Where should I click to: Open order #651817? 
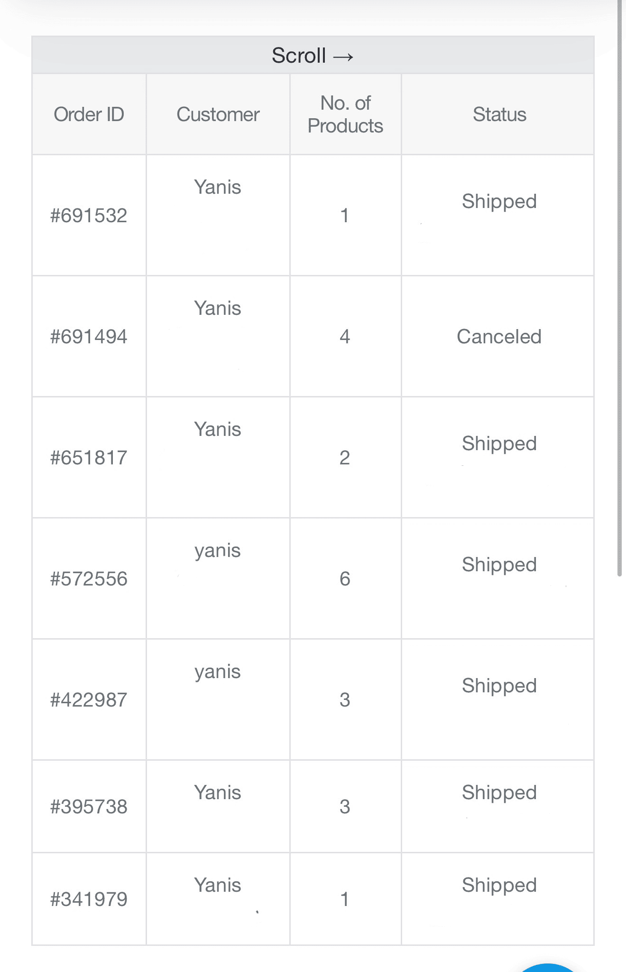[x=89, y=458]
